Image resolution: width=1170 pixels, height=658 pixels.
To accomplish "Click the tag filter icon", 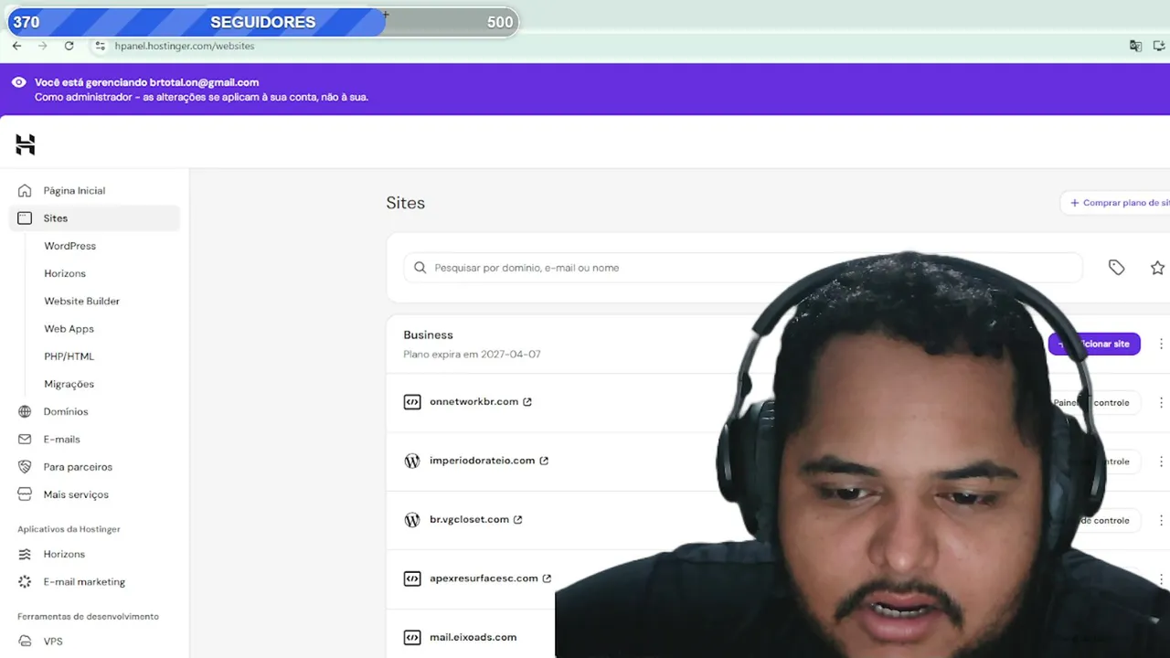I will pos(1116,268).
